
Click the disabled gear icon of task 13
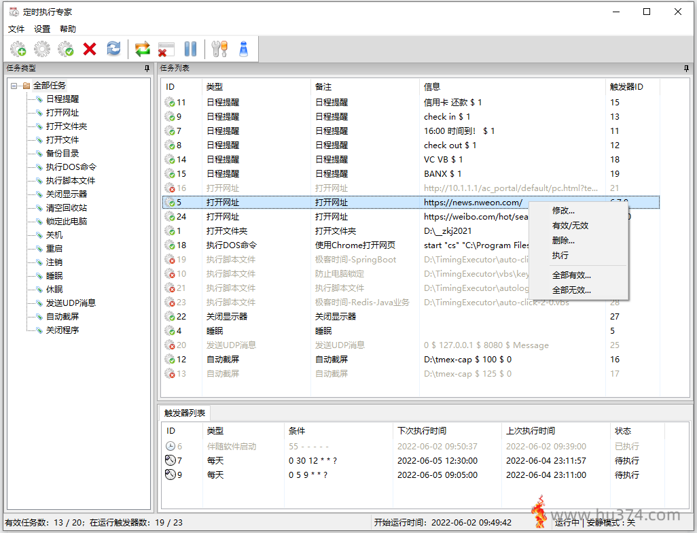[x=170, y=374]
